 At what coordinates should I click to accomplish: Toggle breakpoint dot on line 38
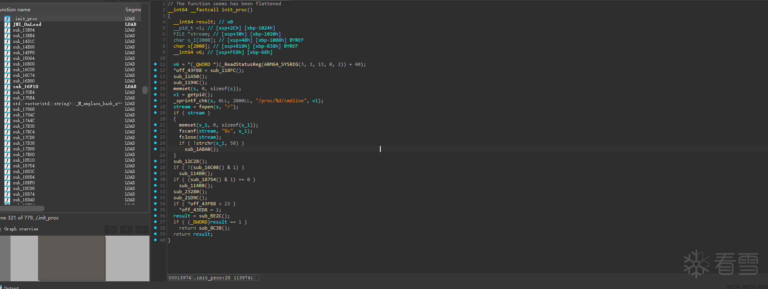pos(155,228)
